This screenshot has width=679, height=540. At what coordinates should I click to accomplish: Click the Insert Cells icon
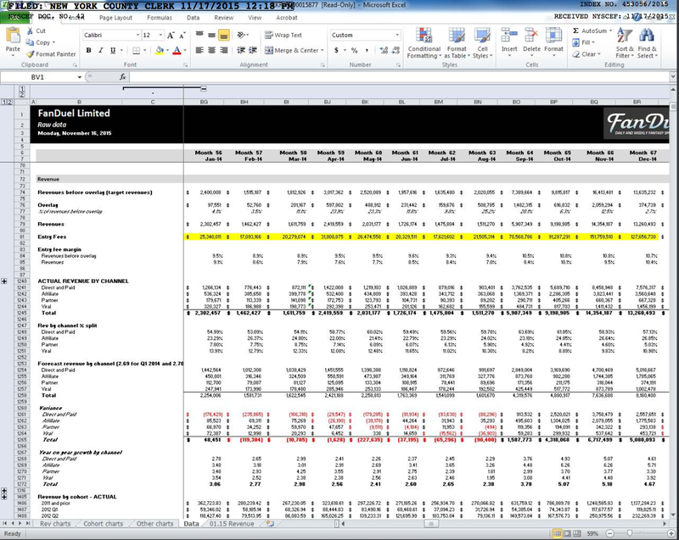coord(509,36)
